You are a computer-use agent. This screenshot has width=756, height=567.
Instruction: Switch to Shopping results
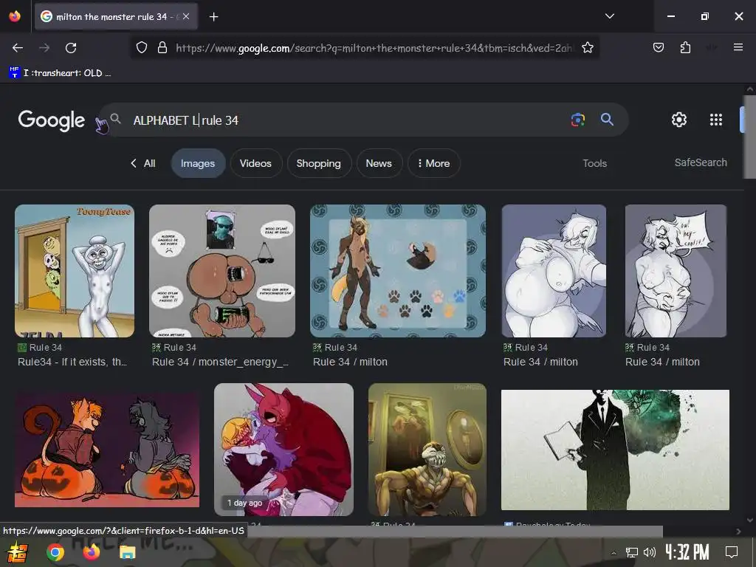(x=319, y=163)
